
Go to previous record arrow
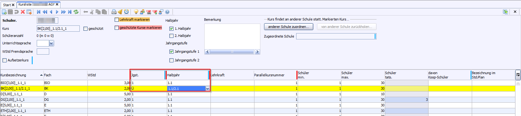[51, 12]
